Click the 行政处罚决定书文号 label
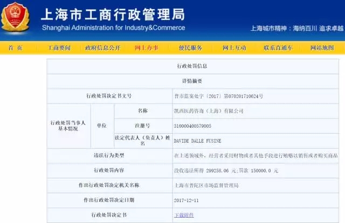 click(109, 96)
